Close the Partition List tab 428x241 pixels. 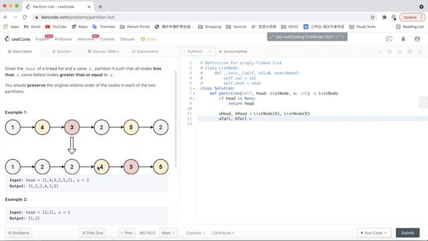(x=89, y=7)
